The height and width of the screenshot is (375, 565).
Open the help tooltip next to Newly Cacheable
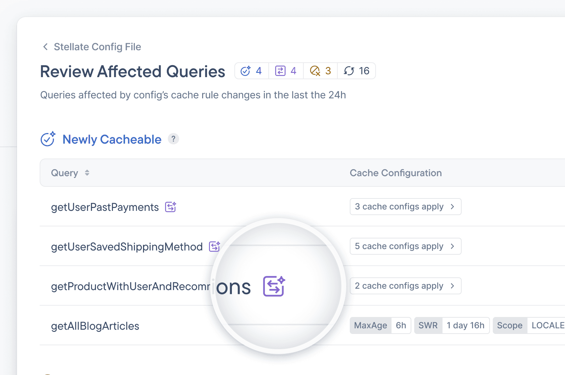click(x=173, y=139)
